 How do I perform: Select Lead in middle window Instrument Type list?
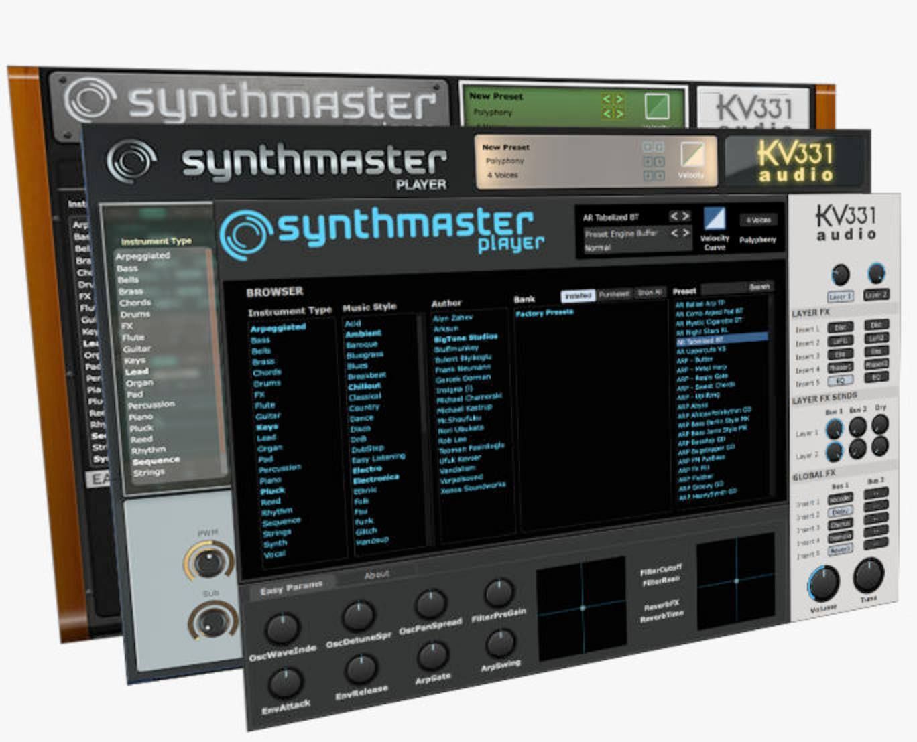coord(136,372)
